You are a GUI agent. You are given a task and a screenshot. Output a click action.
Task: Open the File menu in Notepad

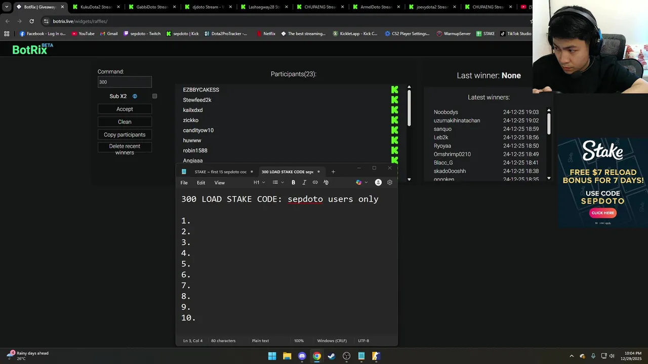(184, 183)
